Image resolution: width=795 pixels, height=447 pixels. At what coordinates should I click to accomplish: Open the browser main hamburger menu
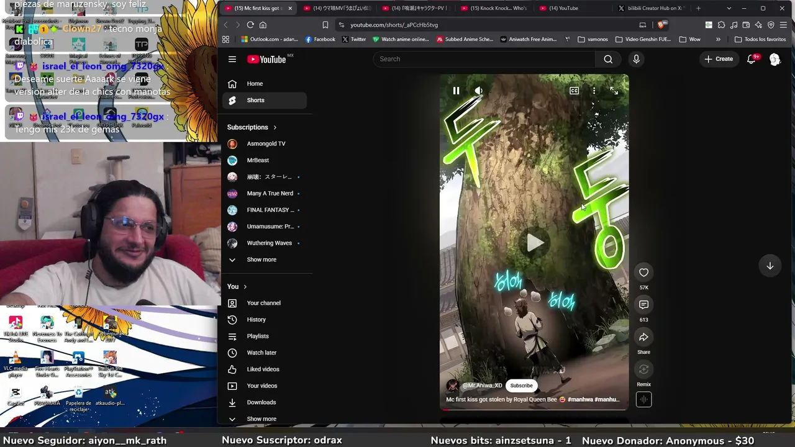tap(783, 25)
